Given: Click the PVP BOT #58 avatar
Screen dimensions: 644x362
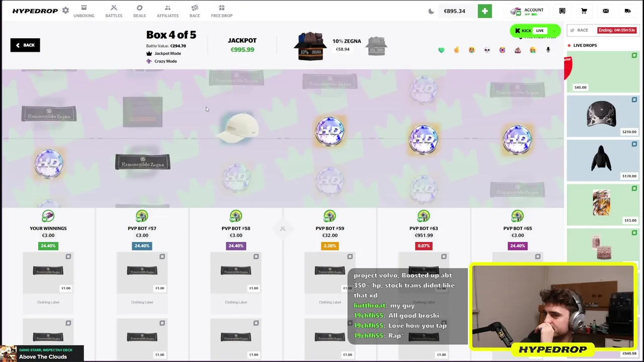Looking at the screenshot, I should [x=236, y=216].
